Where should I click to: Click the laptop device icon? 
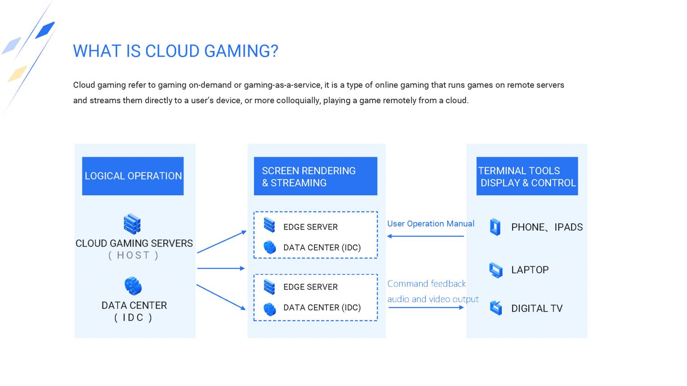496,270
